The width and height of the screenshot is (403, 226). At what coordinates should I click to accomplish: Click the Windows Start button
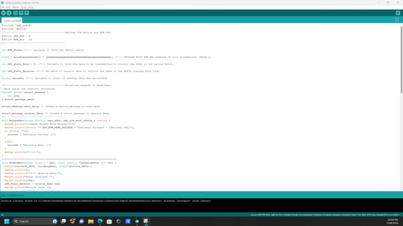6,221
